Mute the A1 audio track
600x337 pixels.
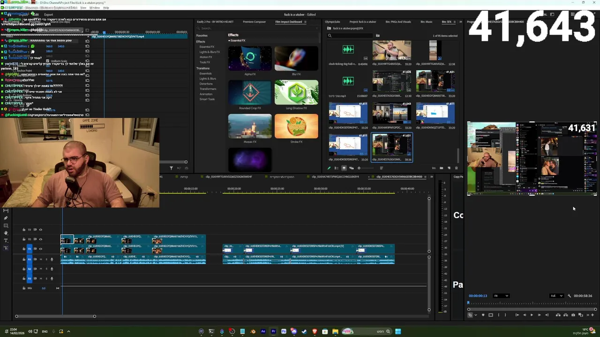click(x=41, y=259)
